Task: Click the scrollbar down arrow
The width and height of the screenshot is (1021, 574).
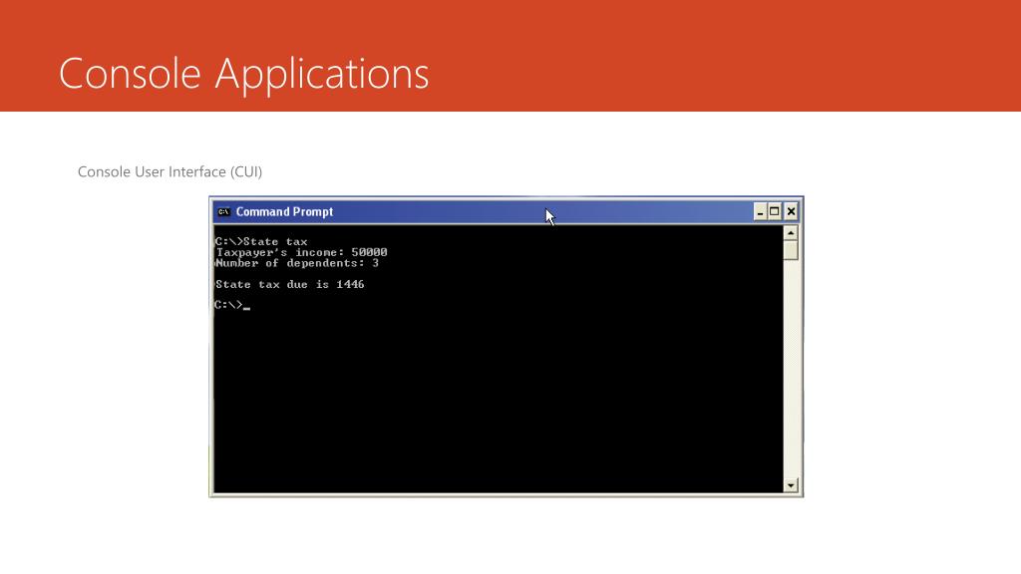Action: [x=791, y=485]
